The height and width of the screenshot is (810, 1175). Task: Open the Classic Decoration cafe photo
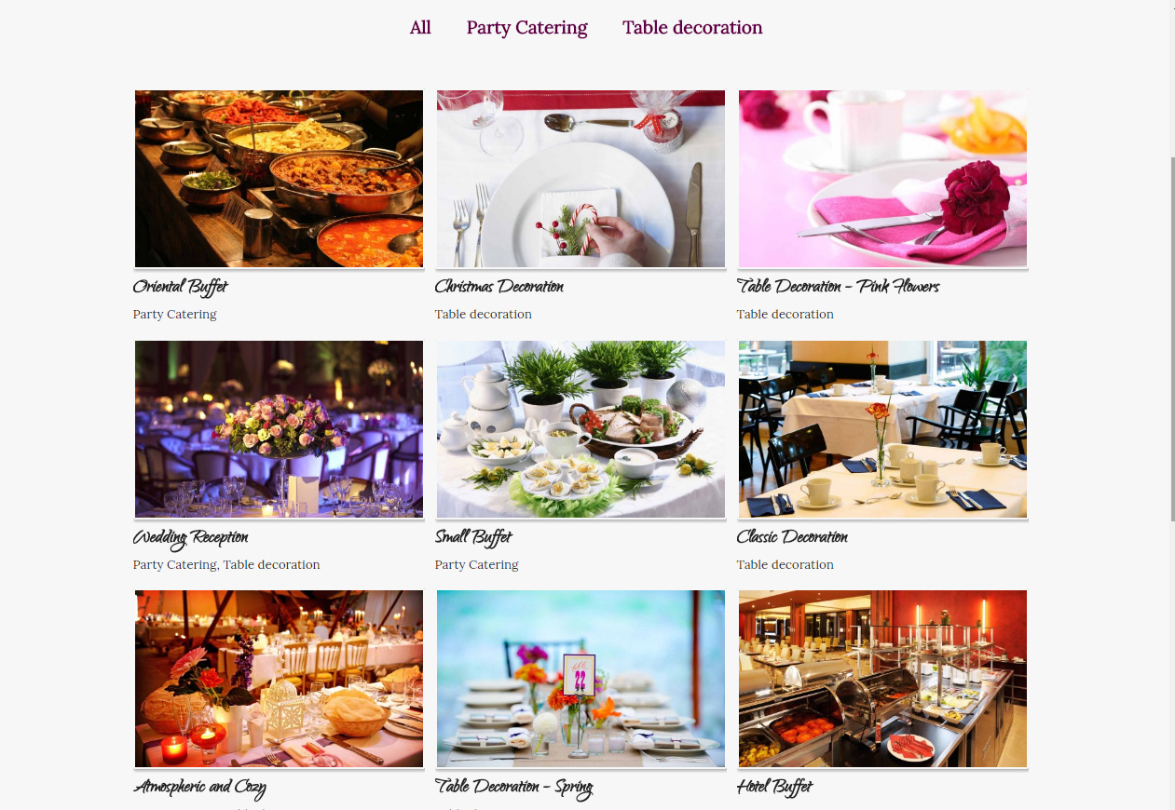point(882,429)
